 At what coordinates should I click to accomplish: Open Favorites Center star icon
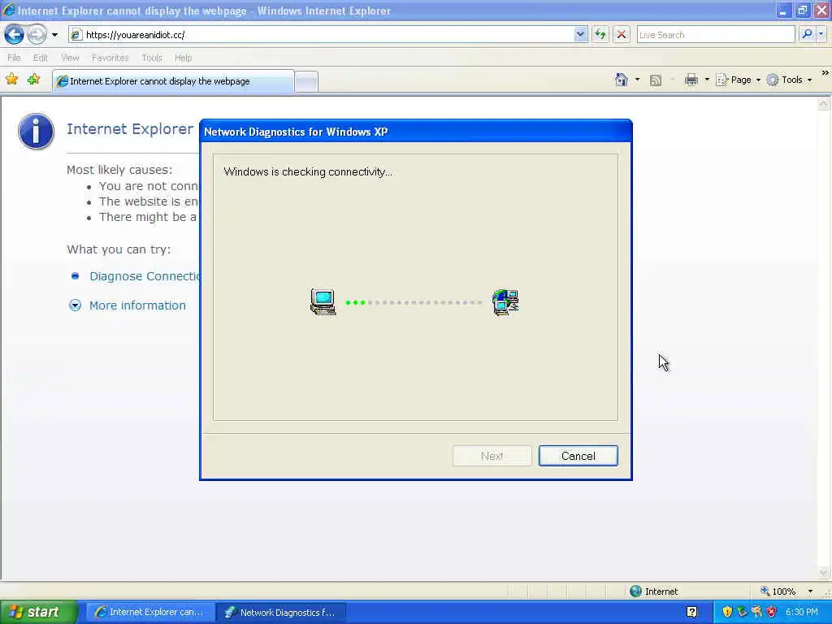pos(11,80)
